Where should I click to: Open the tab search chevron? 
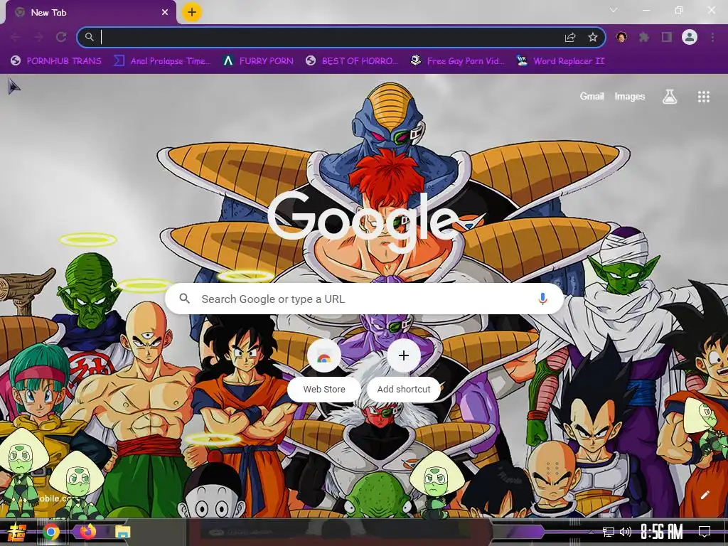pos(614,10)
